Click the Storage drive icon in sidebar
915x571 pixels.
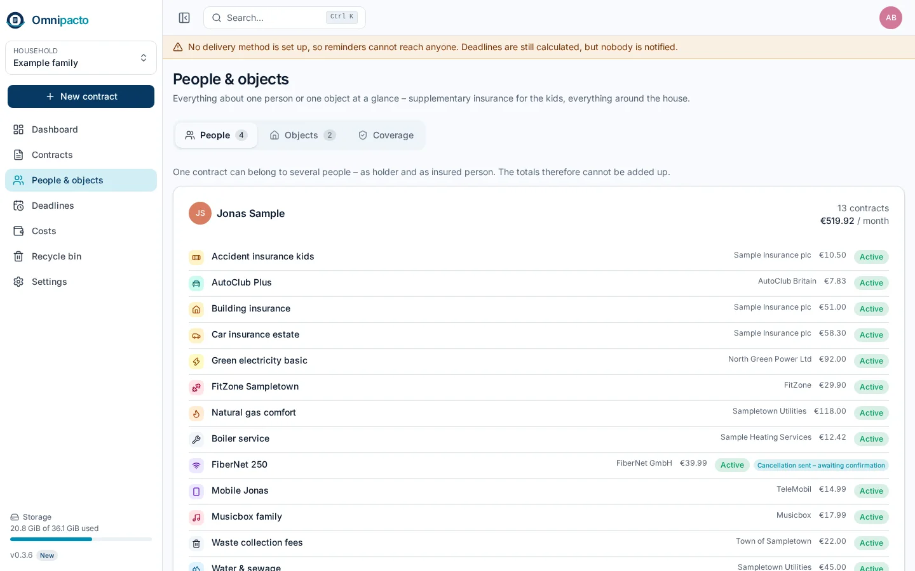coord(15,517)
